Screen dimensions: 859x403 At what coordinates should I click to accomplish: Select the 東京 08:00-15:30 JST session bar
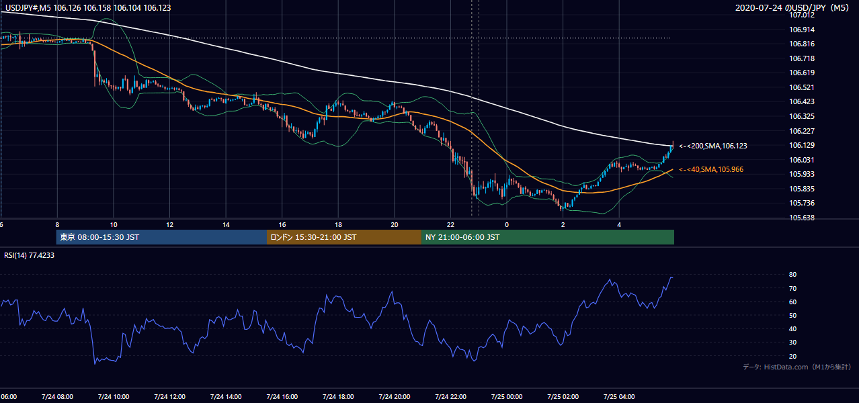[161, 237]
